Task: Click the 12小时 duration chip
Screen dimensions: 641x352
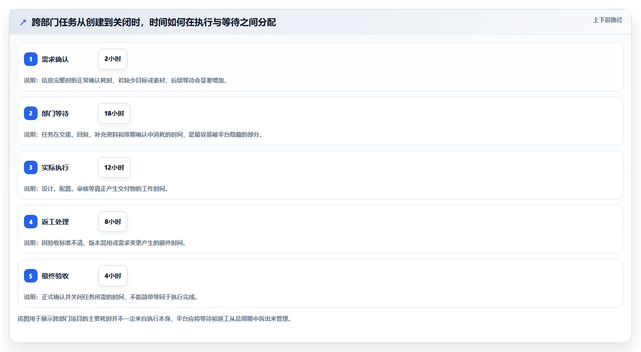Action: 114,167
